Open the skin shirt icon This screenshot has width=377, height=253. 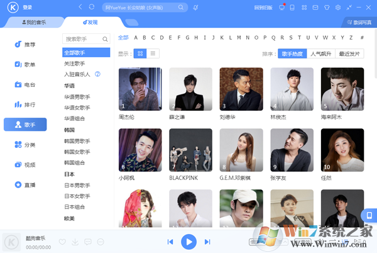point(327,8)
